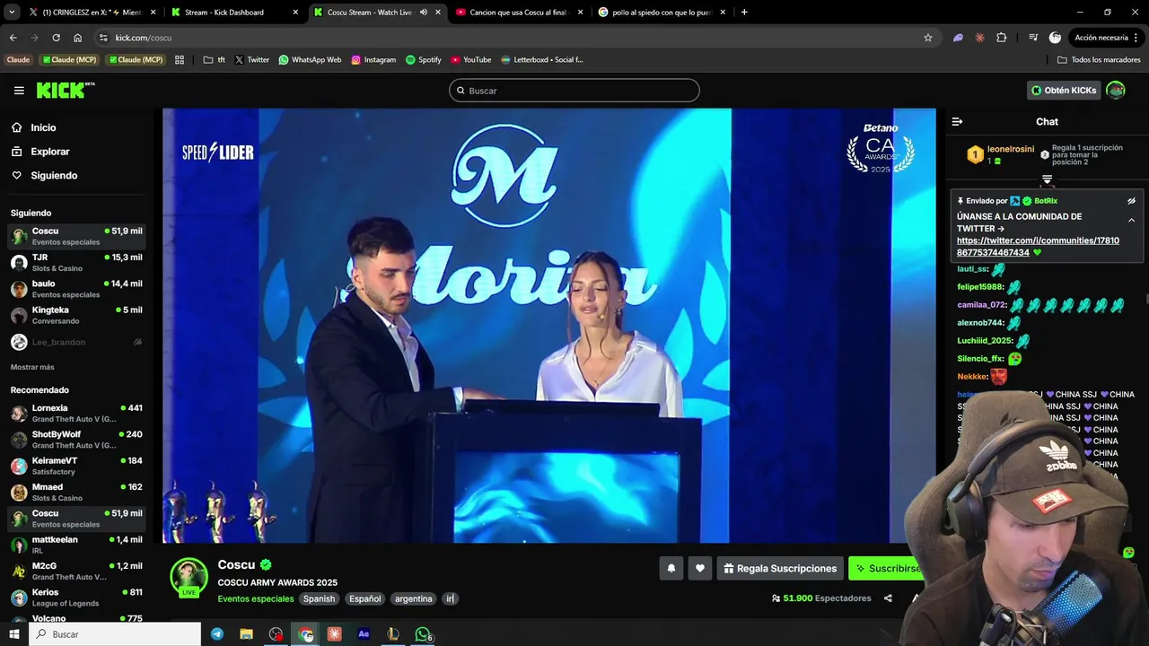Mute the Coscu Stream tab audio icon

(423, 13)
